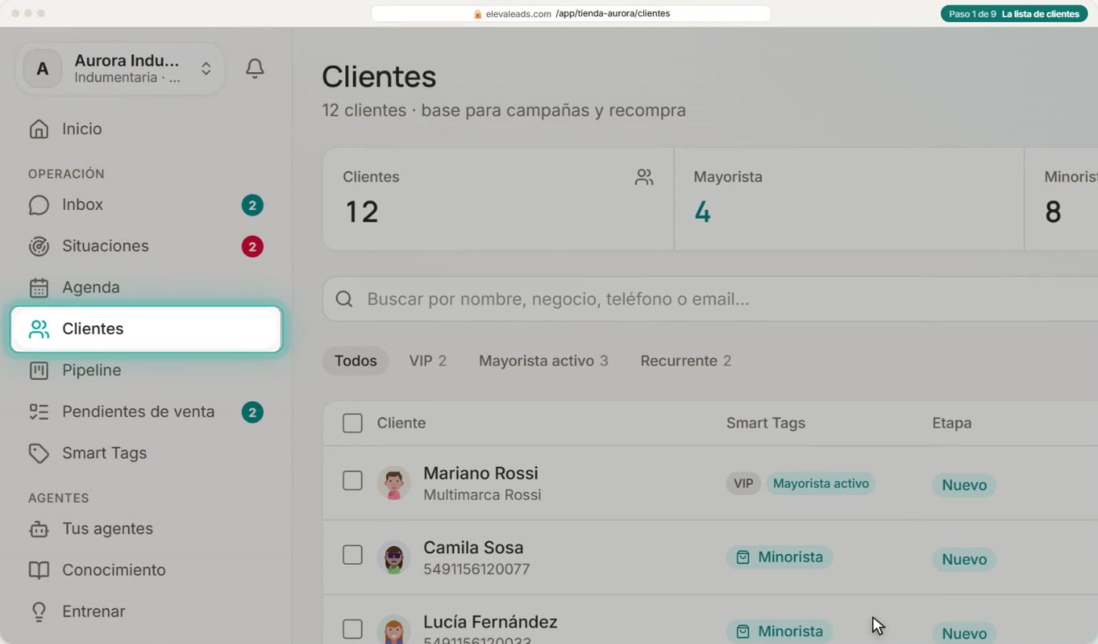This screenshot has width=1098, height=644.
Task: Click the Mayorista stat card value 4
Action: [703, 212]
